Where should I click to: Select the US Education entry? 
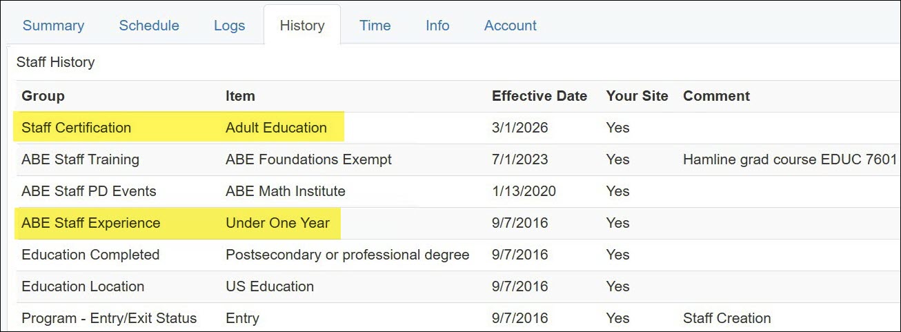point(270,286)
